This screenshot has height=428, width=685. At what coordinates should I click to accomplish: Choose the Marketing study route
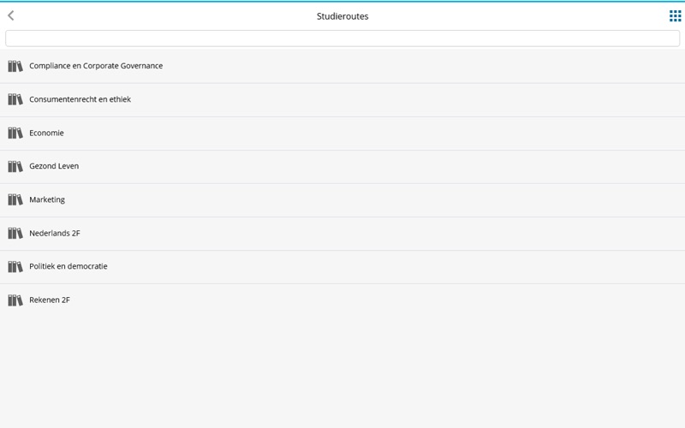[x=342, y=200]
